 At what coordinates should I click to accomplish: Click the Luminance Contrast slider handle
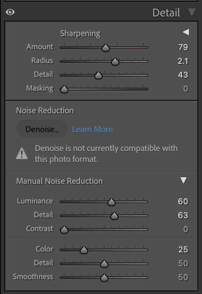[64, 230]
